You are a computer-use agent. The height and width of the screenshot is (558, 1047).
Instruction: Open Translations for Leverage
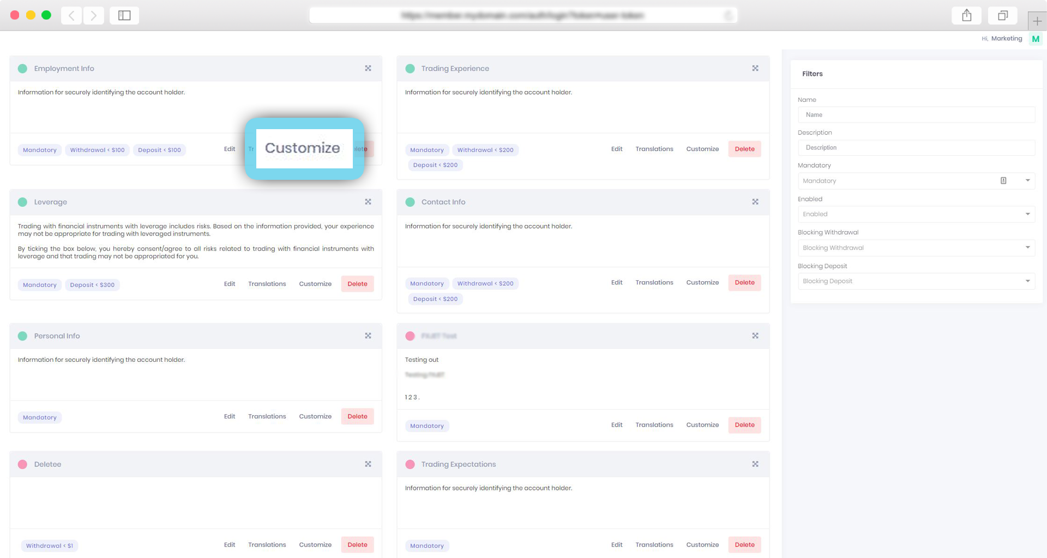267,284
